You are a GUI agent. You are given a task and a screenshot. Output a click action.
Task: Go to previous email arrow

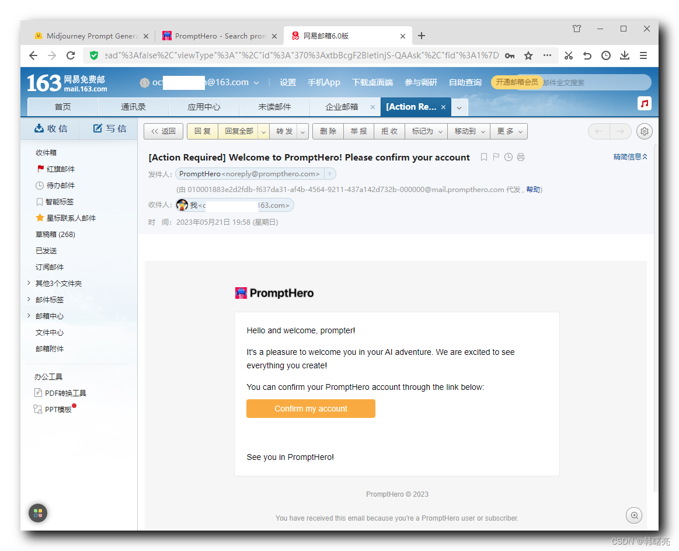(x=599, y=131)
